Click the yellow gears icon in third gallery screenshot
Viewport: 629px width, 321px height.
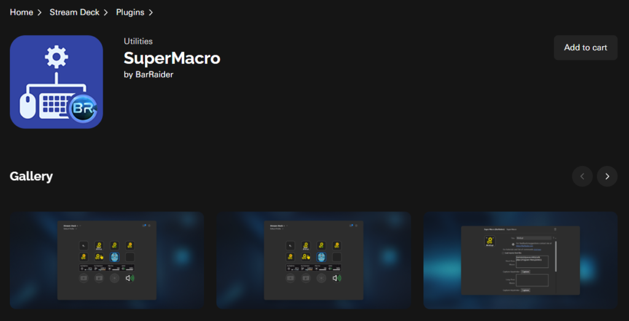tap(490, 242)
